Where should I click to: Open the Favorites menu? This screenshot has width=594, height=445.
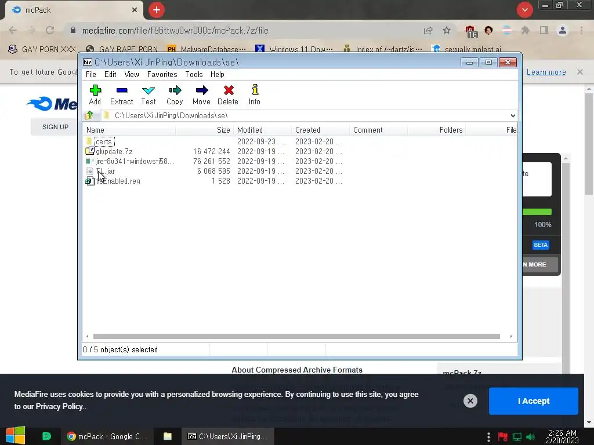[162, 74]
